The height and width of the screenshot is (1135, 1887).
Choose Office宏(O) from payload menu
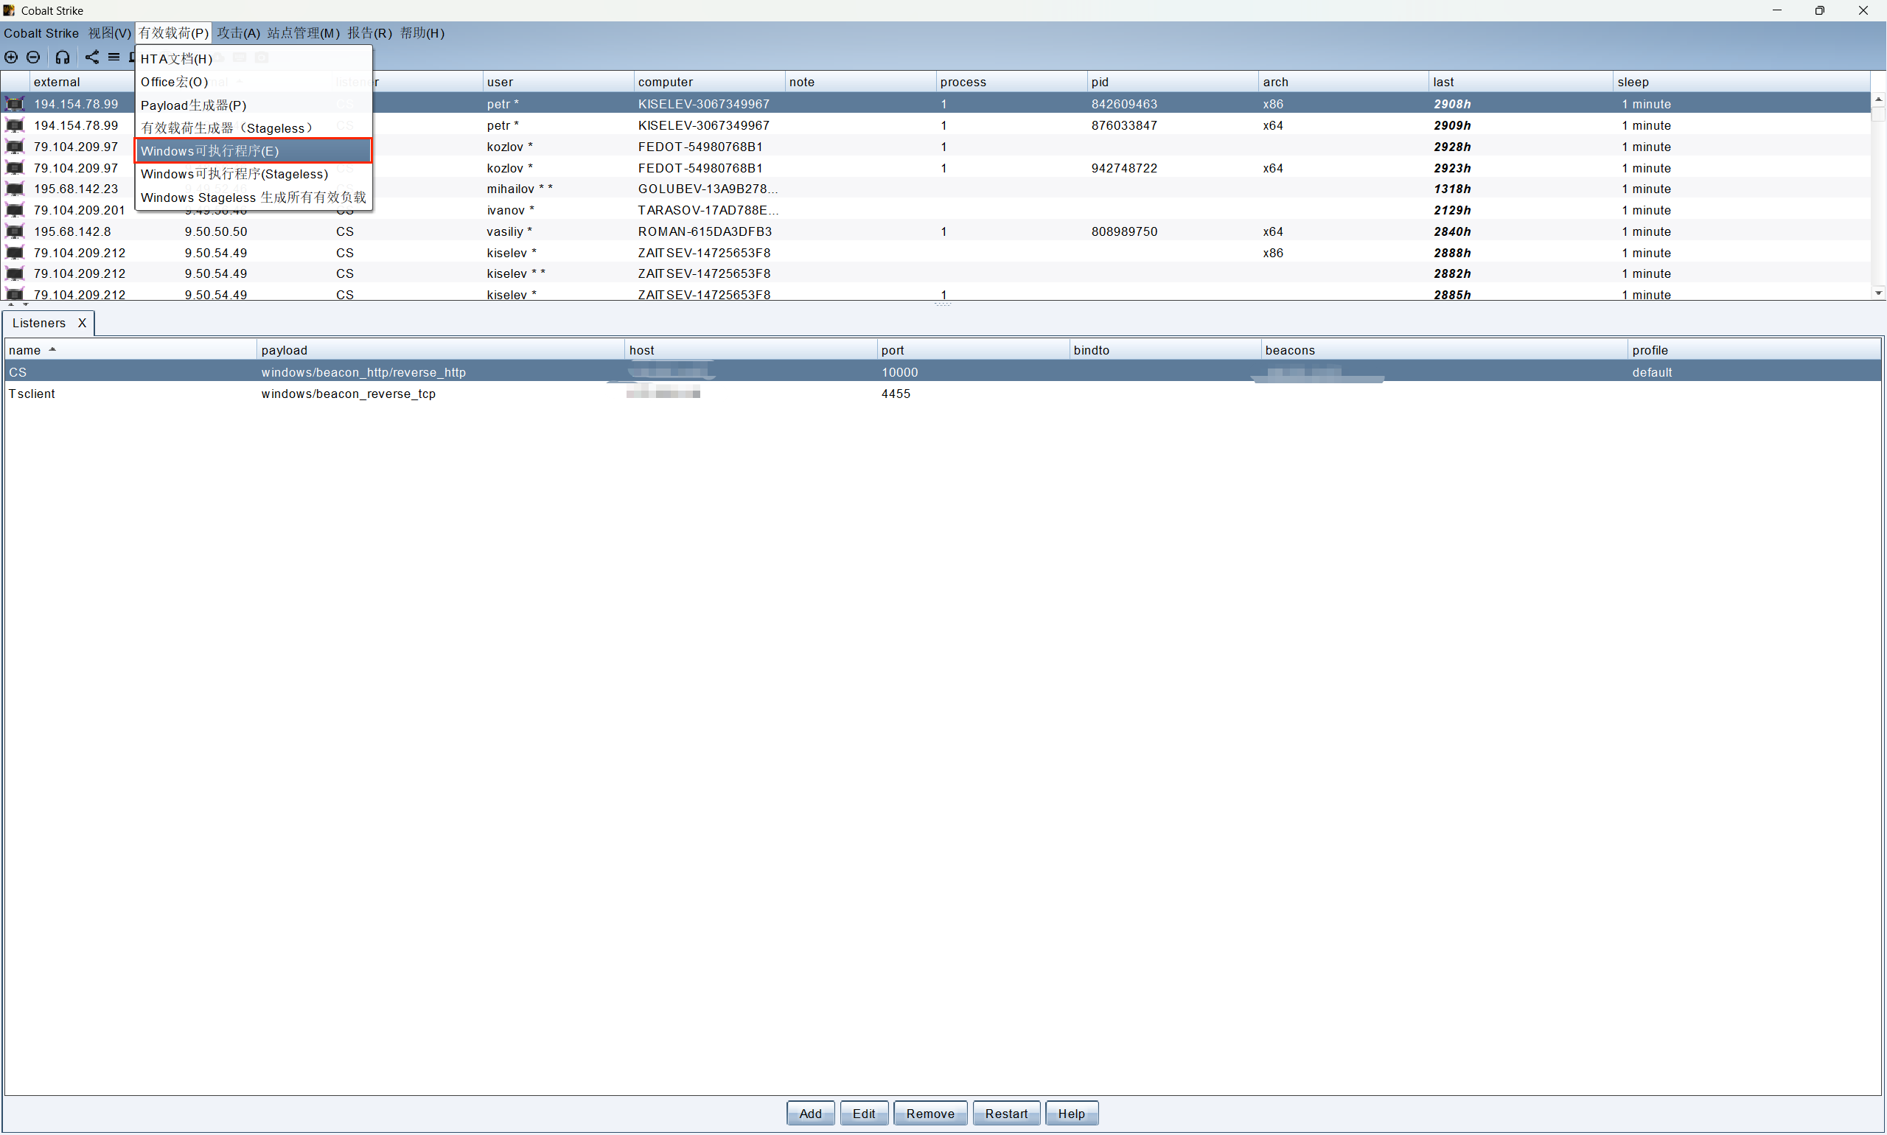tap(253, 82)
